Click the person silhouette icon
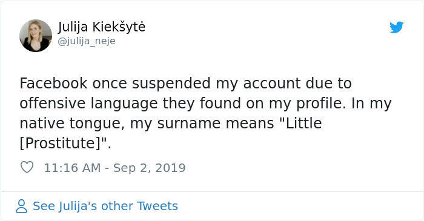The width and height of the screenshot is (424, 221). (21, 206)
